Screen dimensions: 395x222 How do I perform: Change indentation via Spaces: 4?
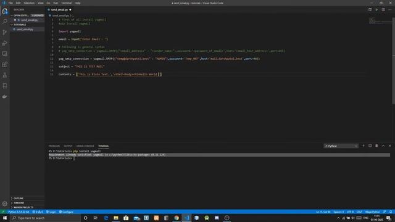(339, 212)
